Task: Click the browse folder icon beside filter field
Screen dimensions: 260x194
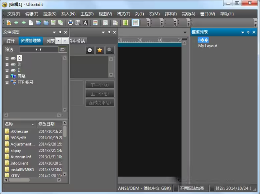Action: pyautogui.click(x=63, y=49)
